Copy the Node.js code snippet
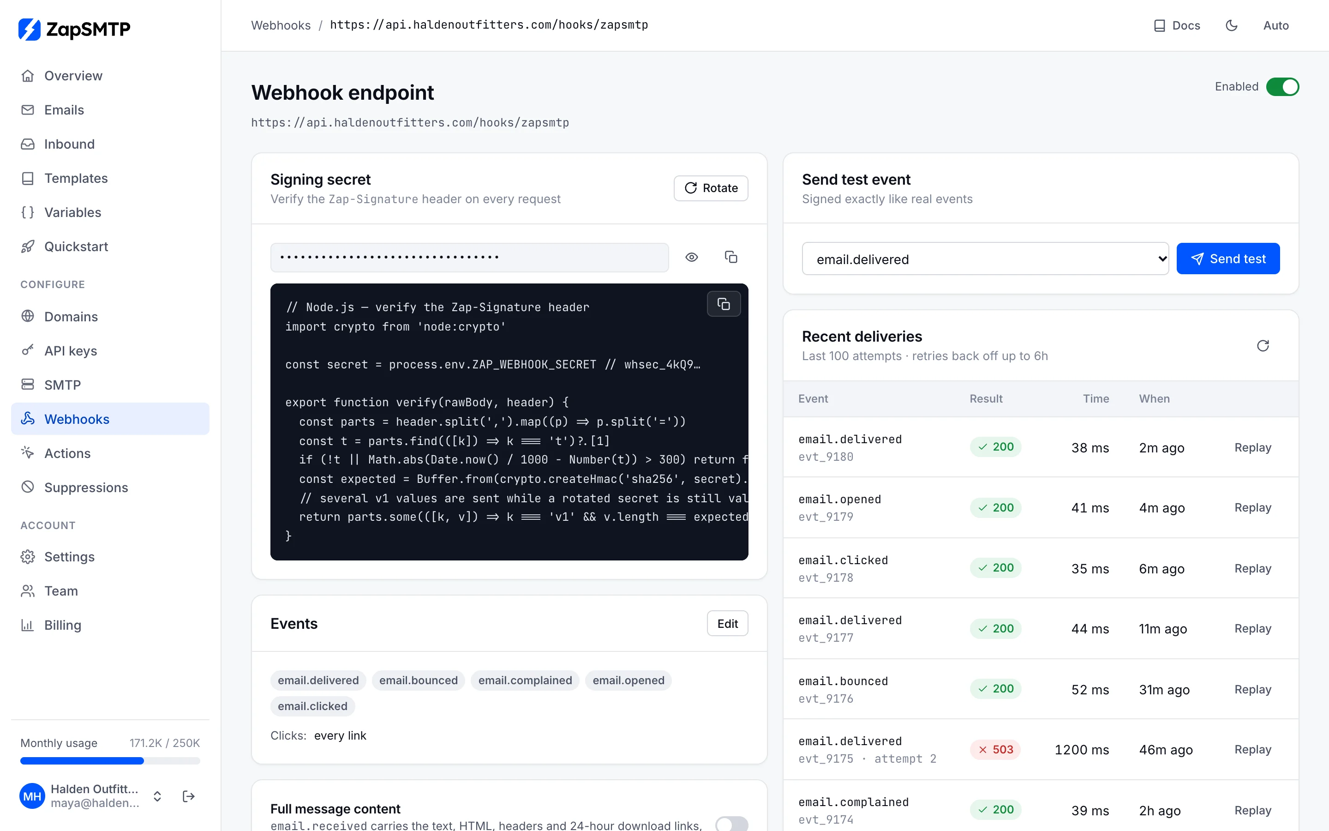The image size is (1329, 831). [x=723, y=304]
